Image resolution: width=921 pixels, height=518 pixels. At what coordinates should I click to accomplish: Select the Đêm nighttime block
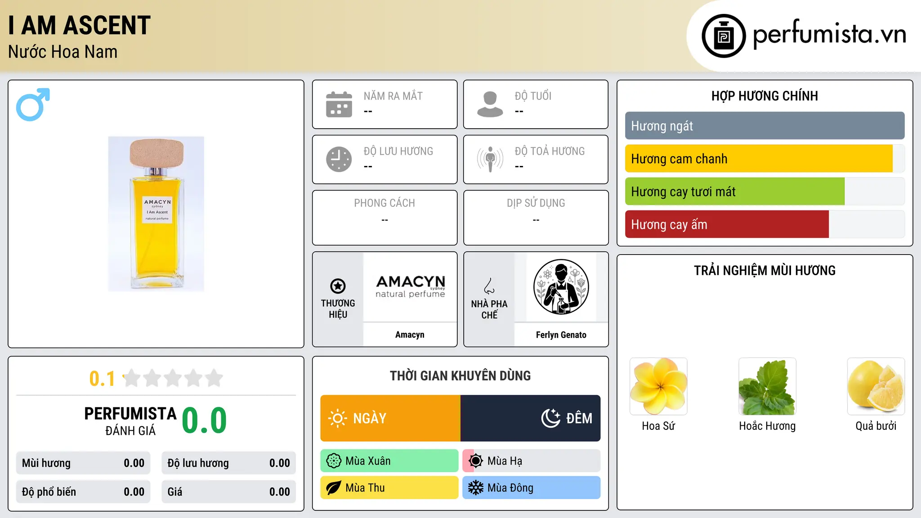tap(531, 418)
